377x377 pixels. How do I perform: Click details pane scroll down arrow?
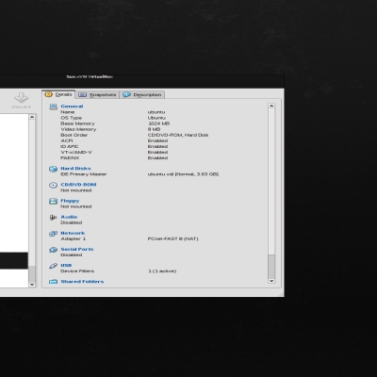click(271, 281)
